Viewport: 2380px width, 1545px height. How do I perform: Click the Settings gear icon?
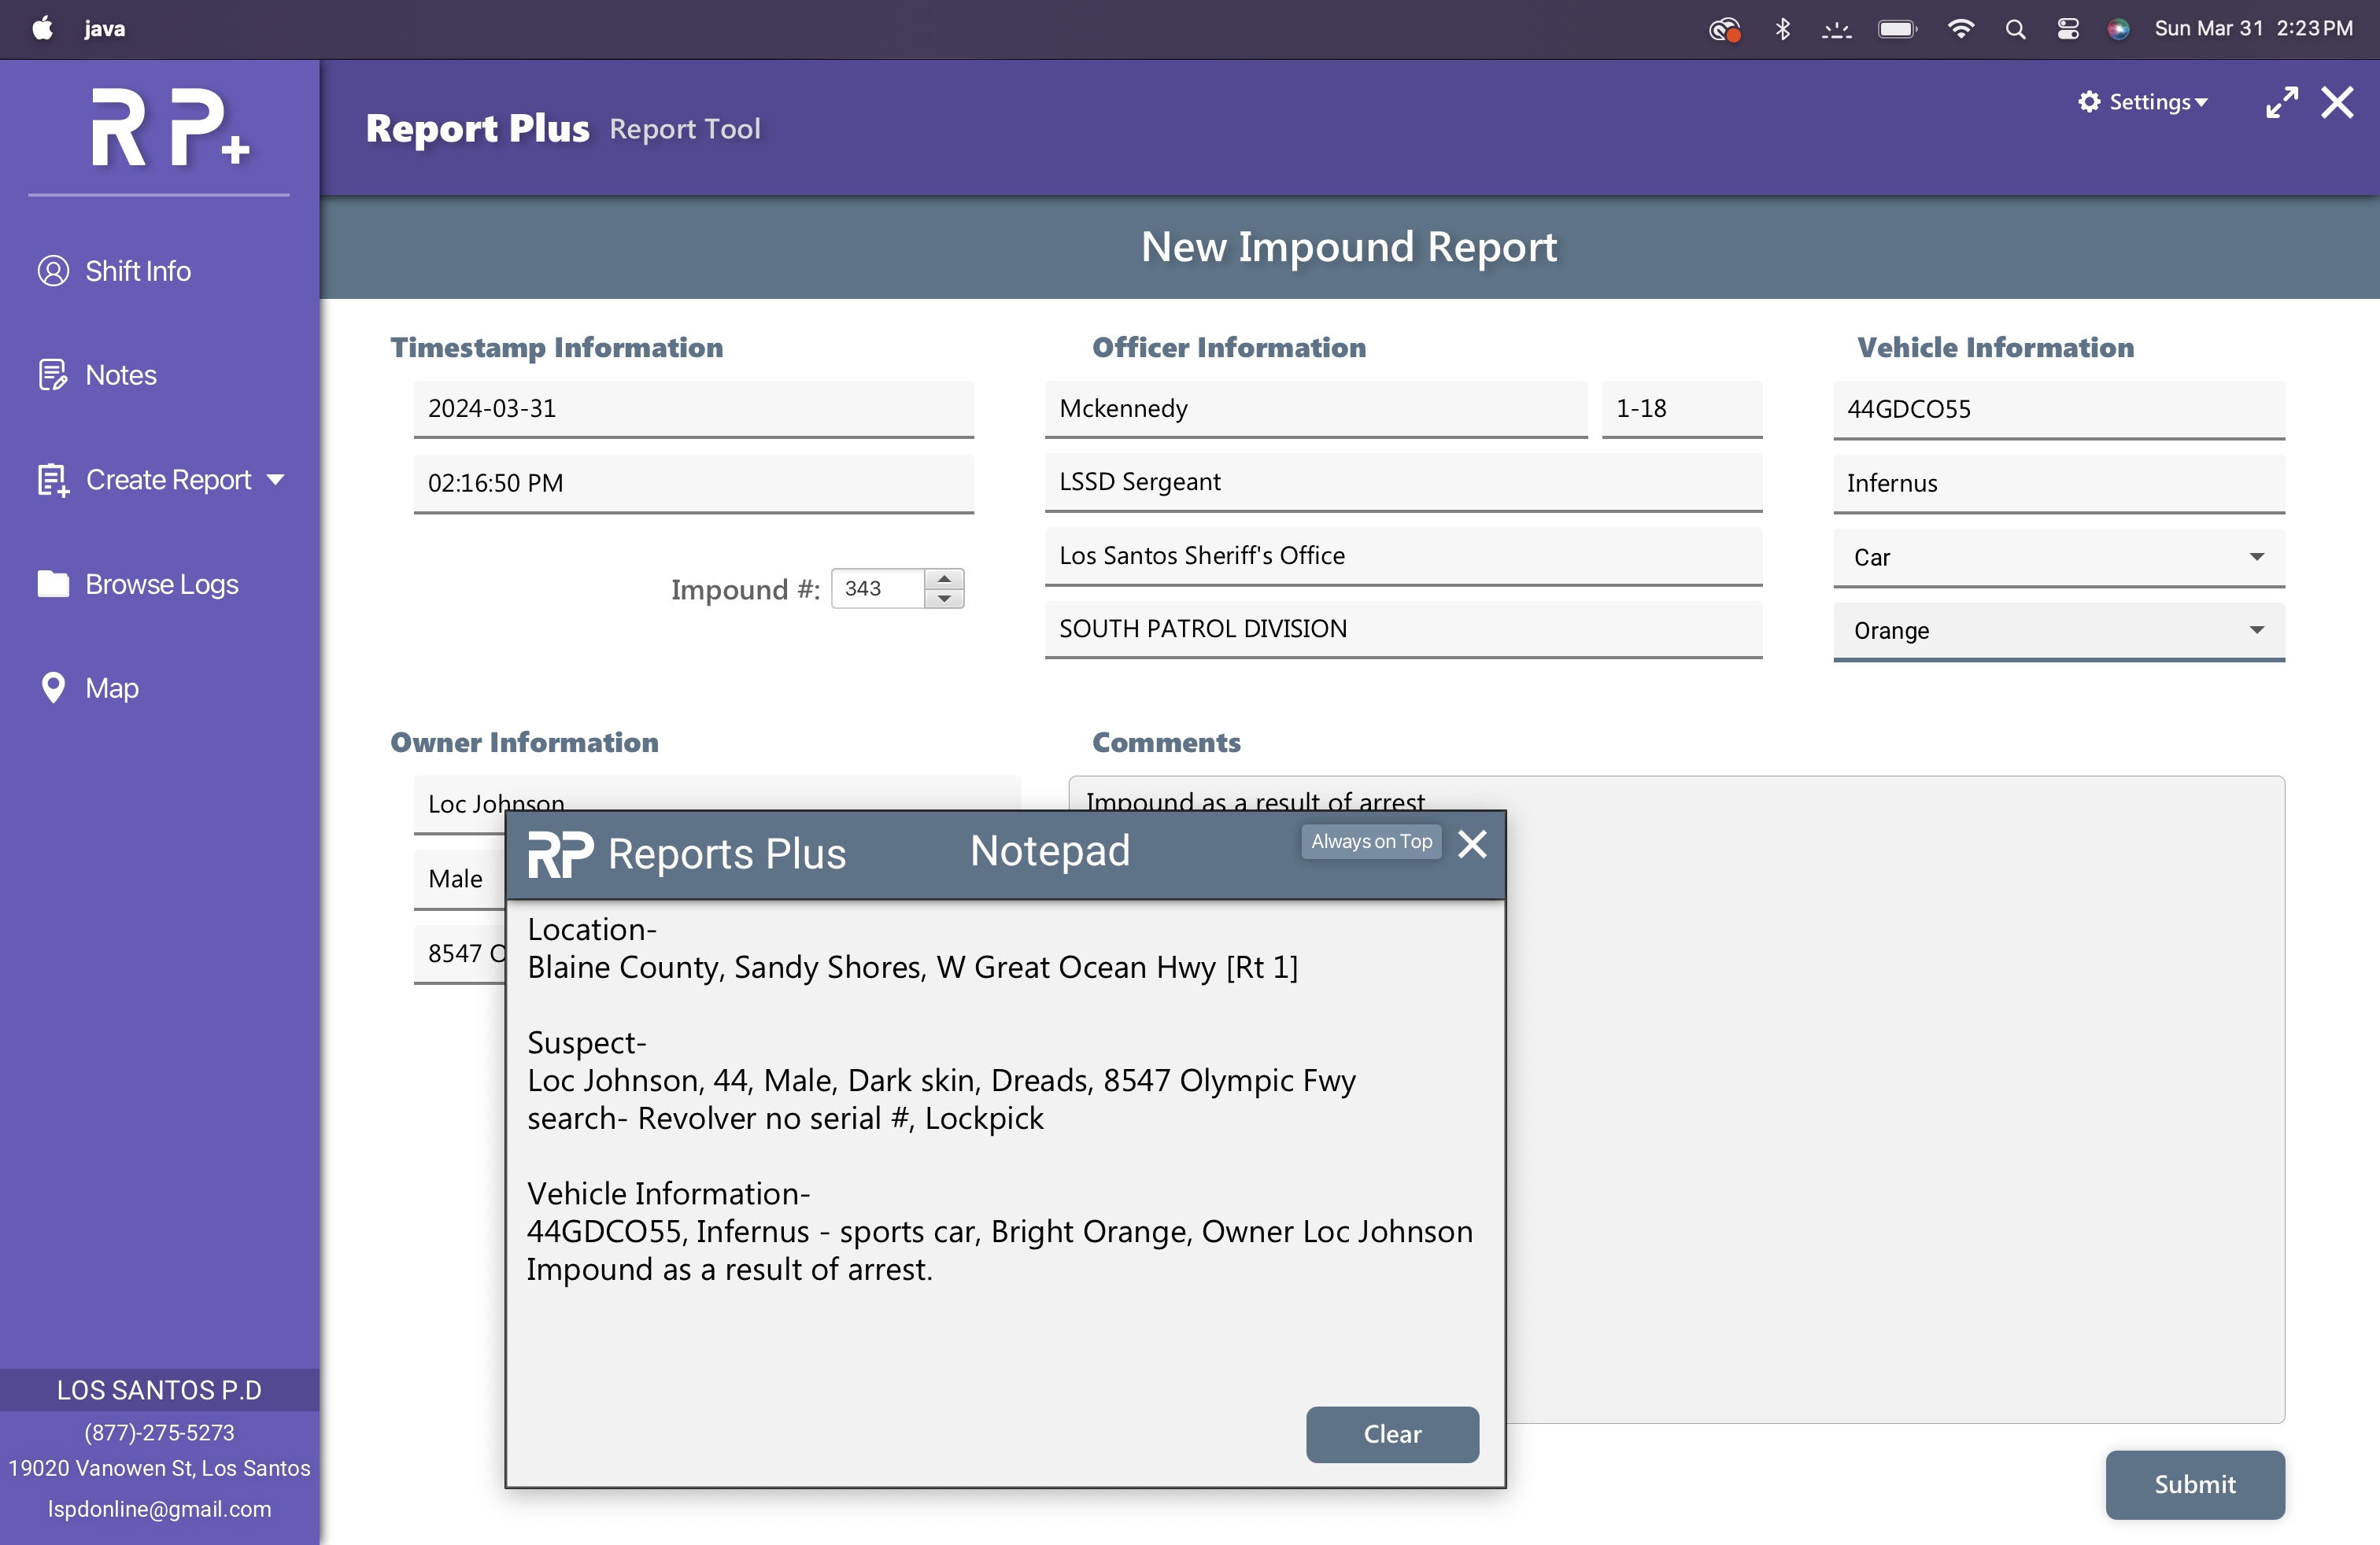point(2089,102)
